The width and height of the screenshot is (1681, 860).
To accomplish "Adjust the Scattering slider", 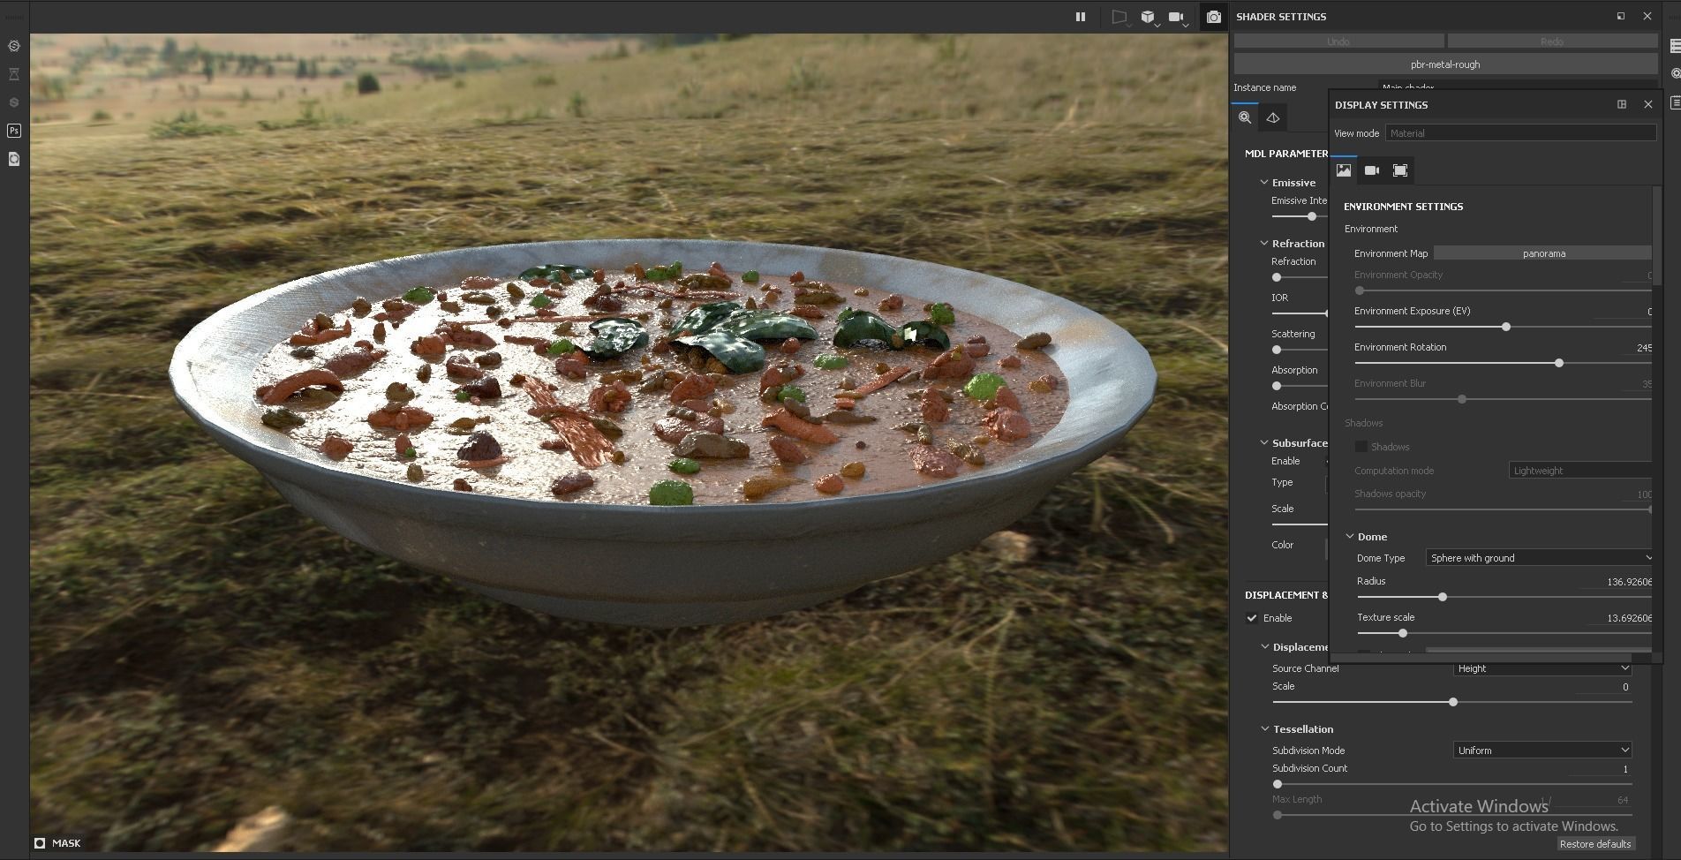I will pyautogui.click(x=1277, y=350).
